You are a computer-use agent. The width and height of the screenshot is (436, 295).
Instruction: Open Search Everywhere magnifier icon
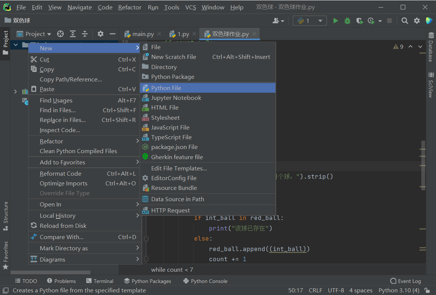(404, 21)
